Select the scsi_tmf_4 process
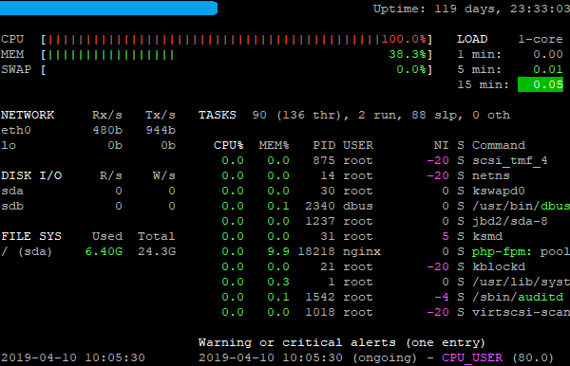Image resolution: width=570 pixels, height=366 pixels. coord(509,160)
